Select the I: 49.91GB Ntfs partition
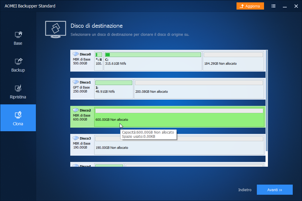This screenshot has height=201, width=302. pyautogui.click(x=114, y=89)
